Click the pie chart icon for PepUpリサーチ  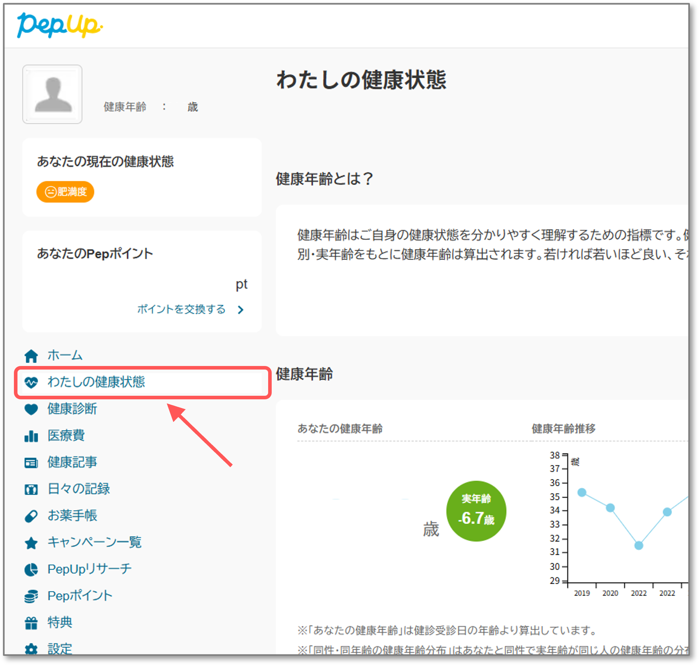pyautogui.click(x=31, y=569)
